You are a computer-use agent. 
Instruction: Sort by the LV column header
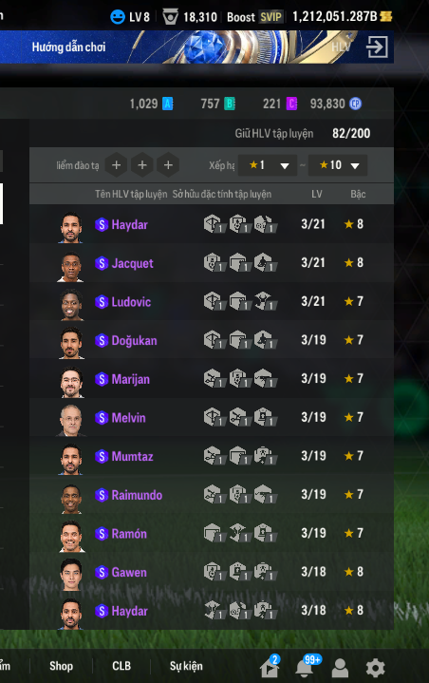point(317,195)
